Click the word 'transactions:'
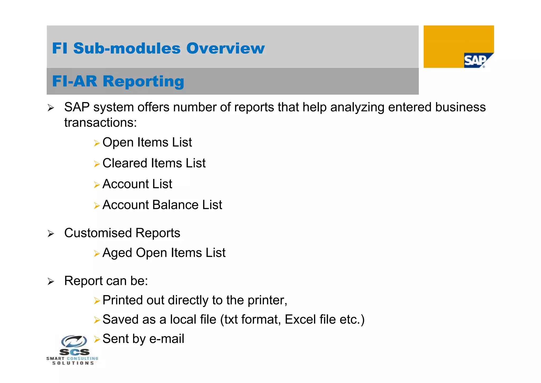Image resolution: width=541 pixels, height=383 pixels. point(101,122)
